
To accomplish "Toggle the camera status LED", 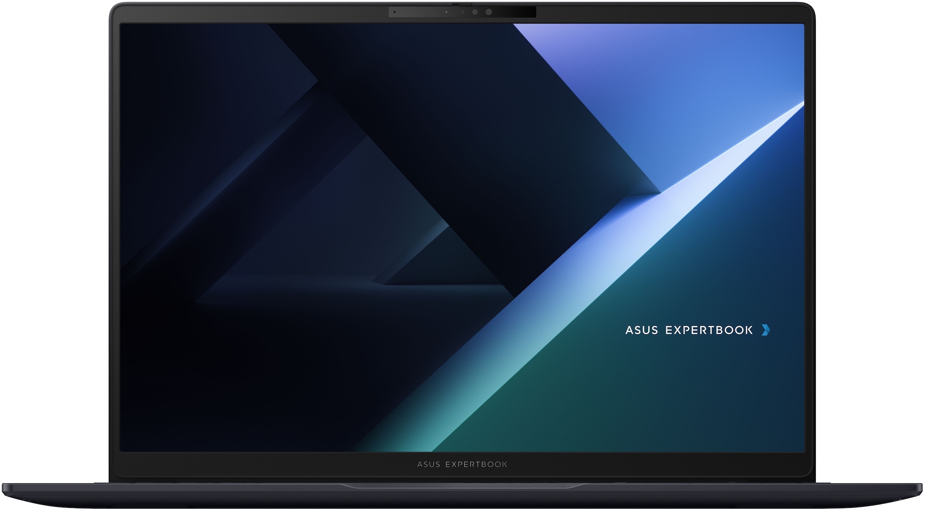I will [446, 12].
